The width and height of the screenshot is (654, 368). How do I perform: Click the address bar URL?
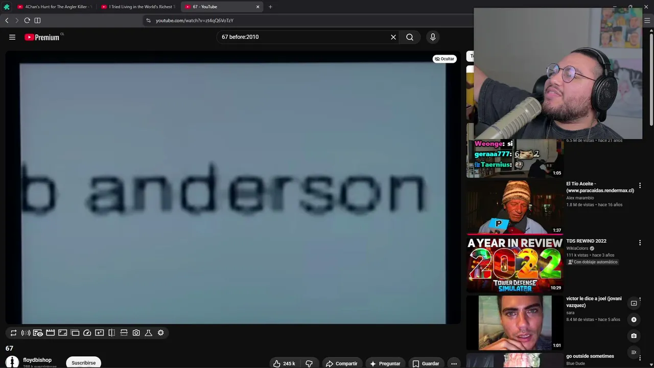pyautogui.click(x=195, y=20)
